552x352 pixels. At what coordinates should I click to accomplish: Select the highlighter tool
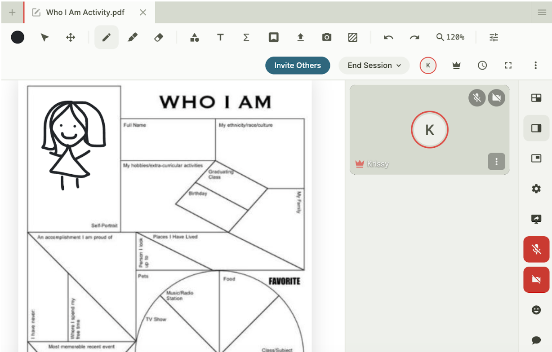[133, 37]
